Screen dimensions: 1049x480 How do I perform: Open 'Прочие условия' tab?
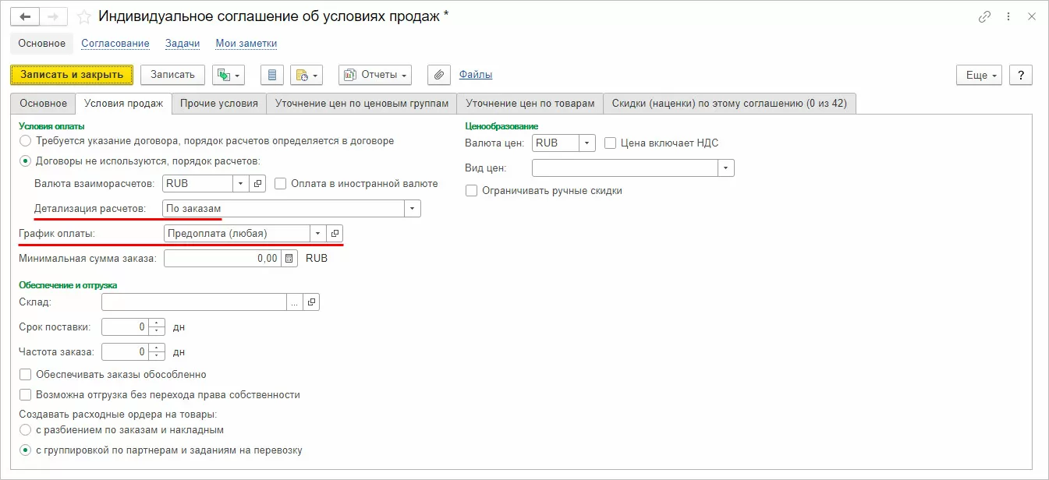[x=219, y=104]
